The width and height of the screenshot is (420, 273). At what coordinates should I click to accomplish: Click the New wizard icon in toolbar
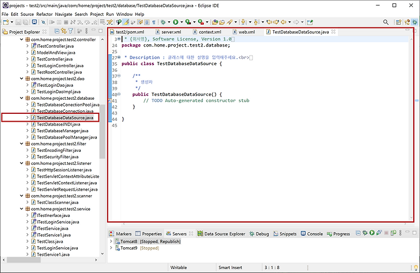pos(6,22)
